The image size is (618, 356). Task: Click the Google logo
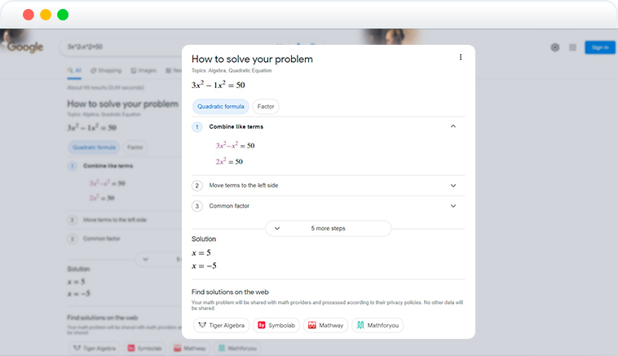click(x=24, y=47)
